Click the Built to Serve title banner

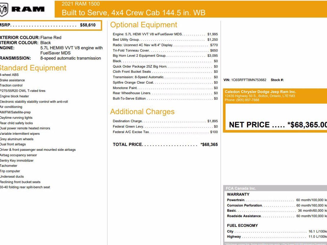coord(133,13)
